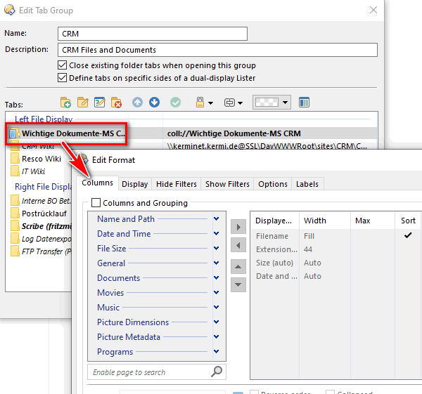Click the delete tab folder icon

pos(116,103)
